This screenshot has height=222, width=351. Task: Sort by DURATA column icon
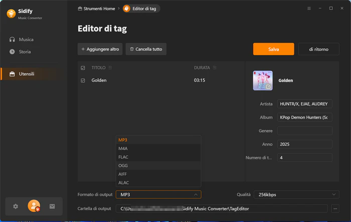pos(215,67)
